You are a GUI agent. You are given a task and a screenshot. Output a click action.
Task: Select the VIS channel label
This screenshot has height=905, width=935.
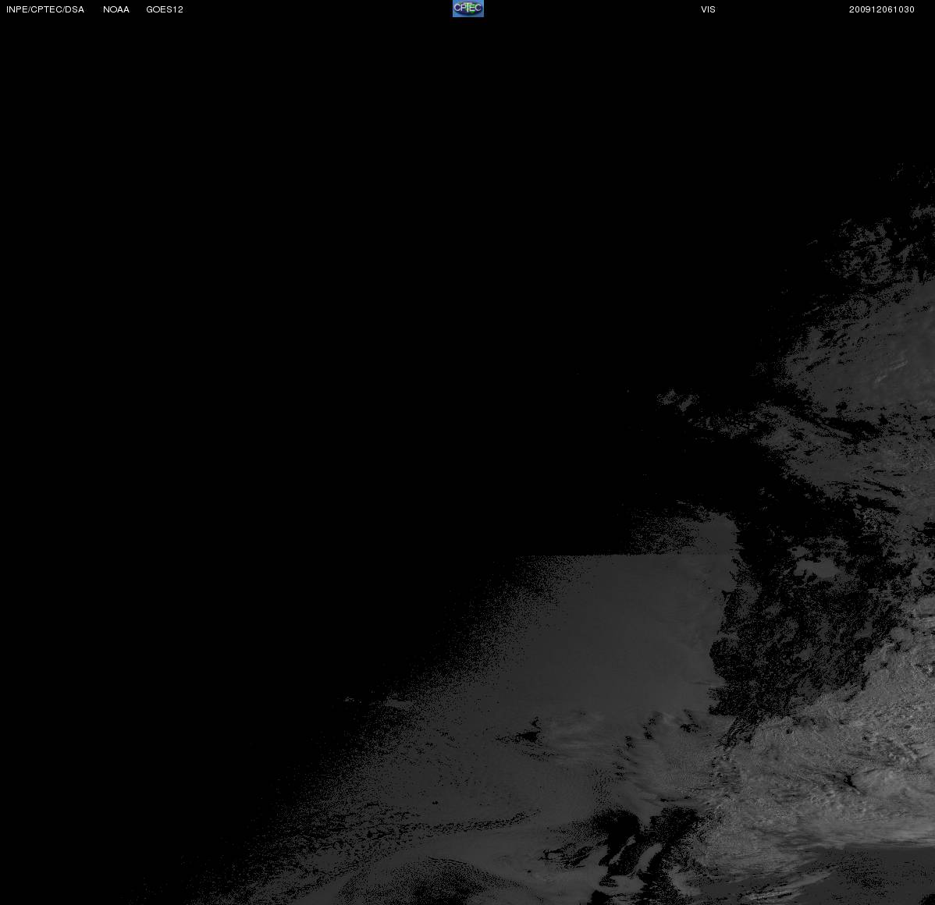pos(709,9)
